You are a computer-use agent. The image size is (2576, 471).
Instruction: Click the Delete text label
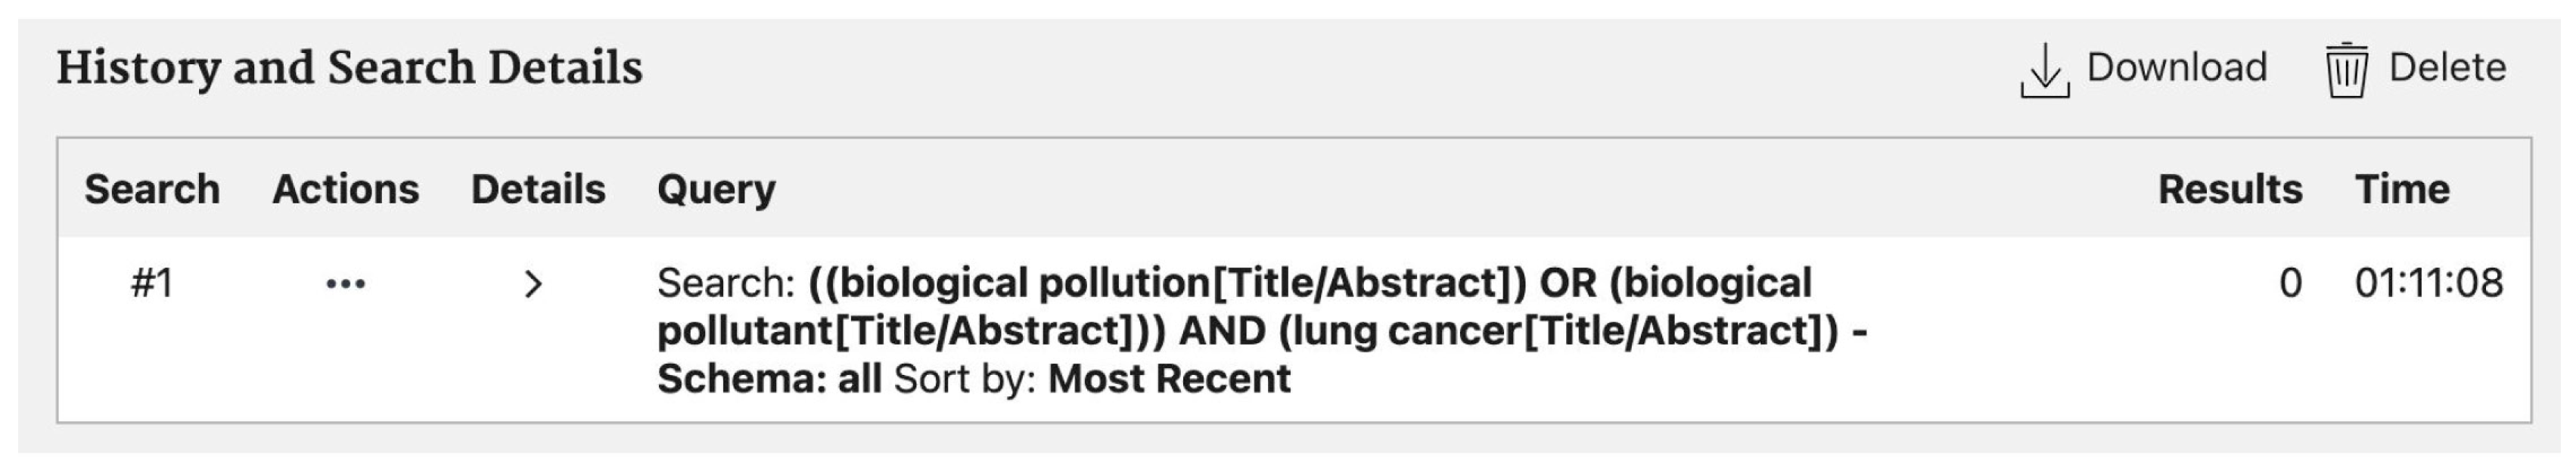2447,68
